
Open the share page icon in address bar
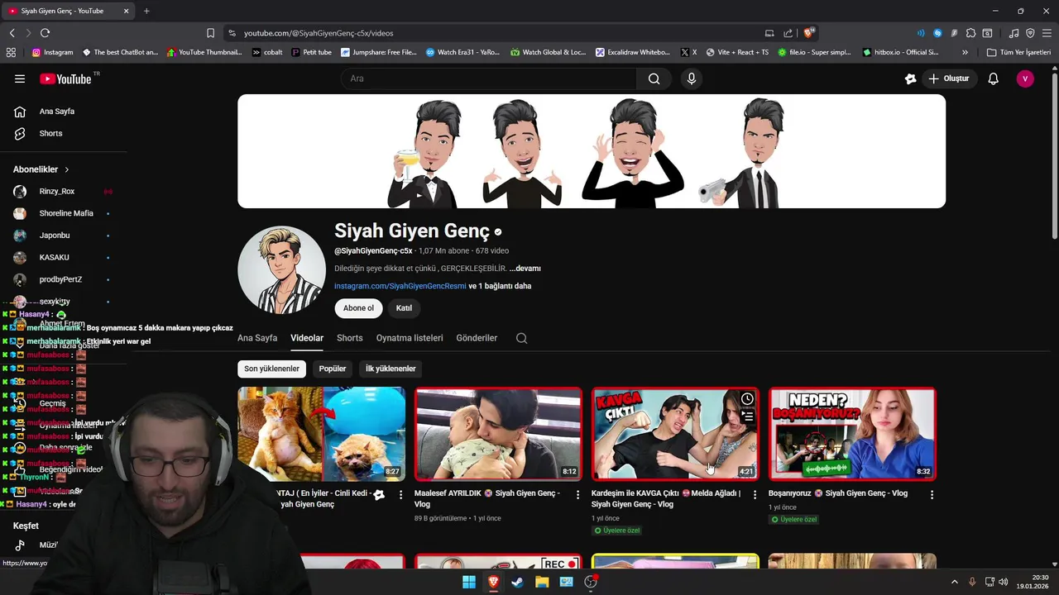(x=787, y=33)
